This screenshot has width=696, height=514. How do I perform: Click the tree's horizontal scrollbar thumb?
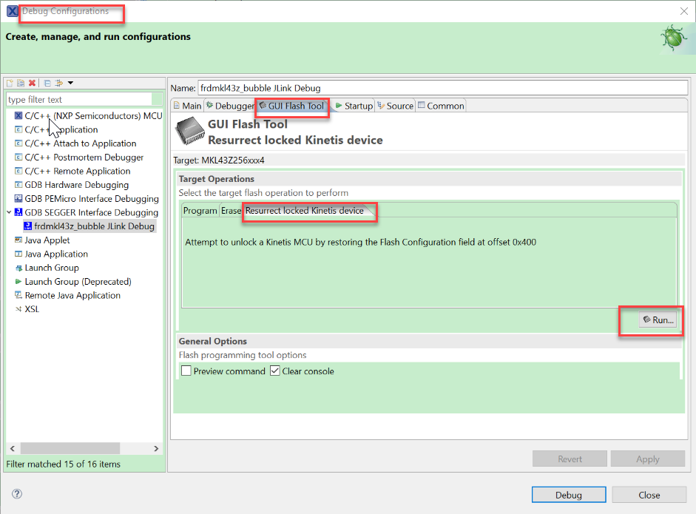[x=70, y=448]
